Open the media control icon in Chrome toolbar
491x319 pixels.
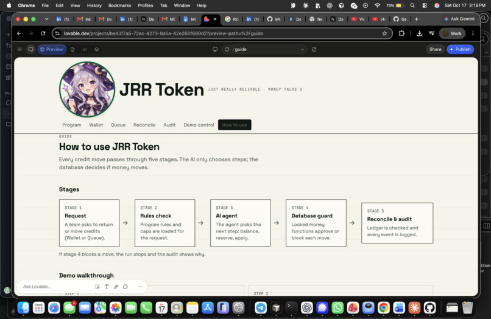pos(431,33)
